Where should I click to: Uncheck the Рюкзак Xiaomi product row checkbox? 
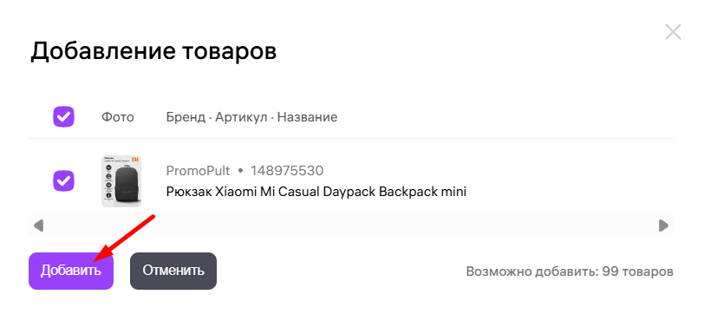[64, 181]
